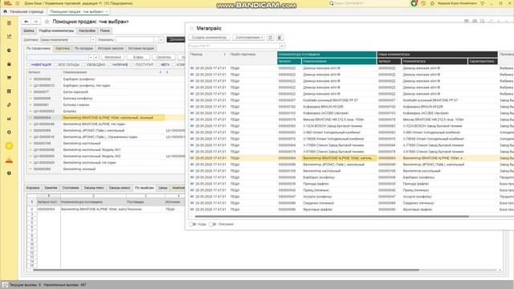Open the Начальная страница tab
514x289 pixels.
(x=23, y=11)
